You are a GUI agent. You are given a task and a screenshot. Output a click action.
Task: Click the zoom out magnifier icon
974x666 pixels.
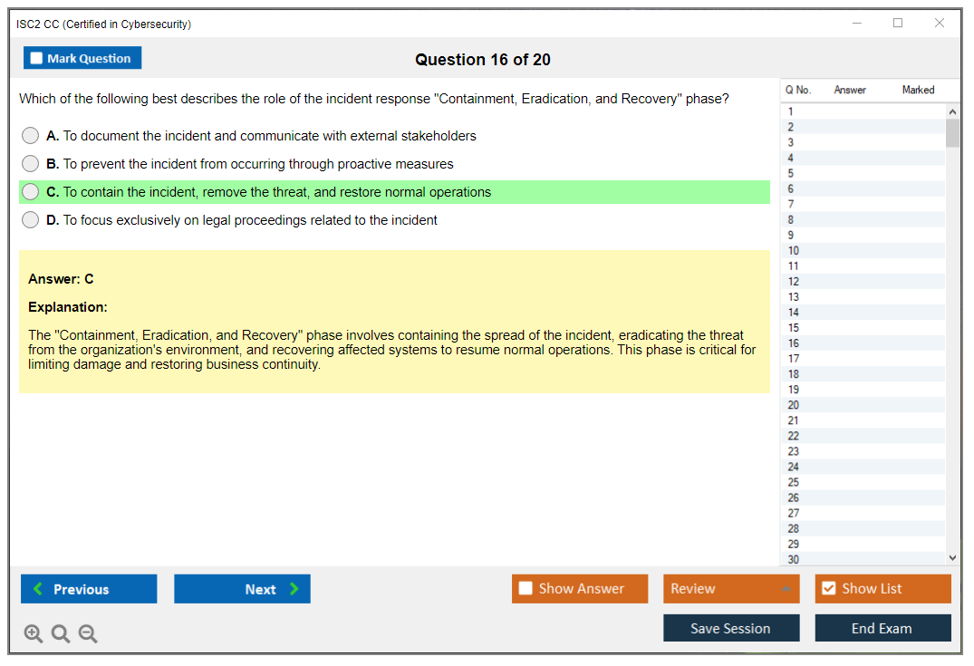pyautogui.click(x=88, y=634)
